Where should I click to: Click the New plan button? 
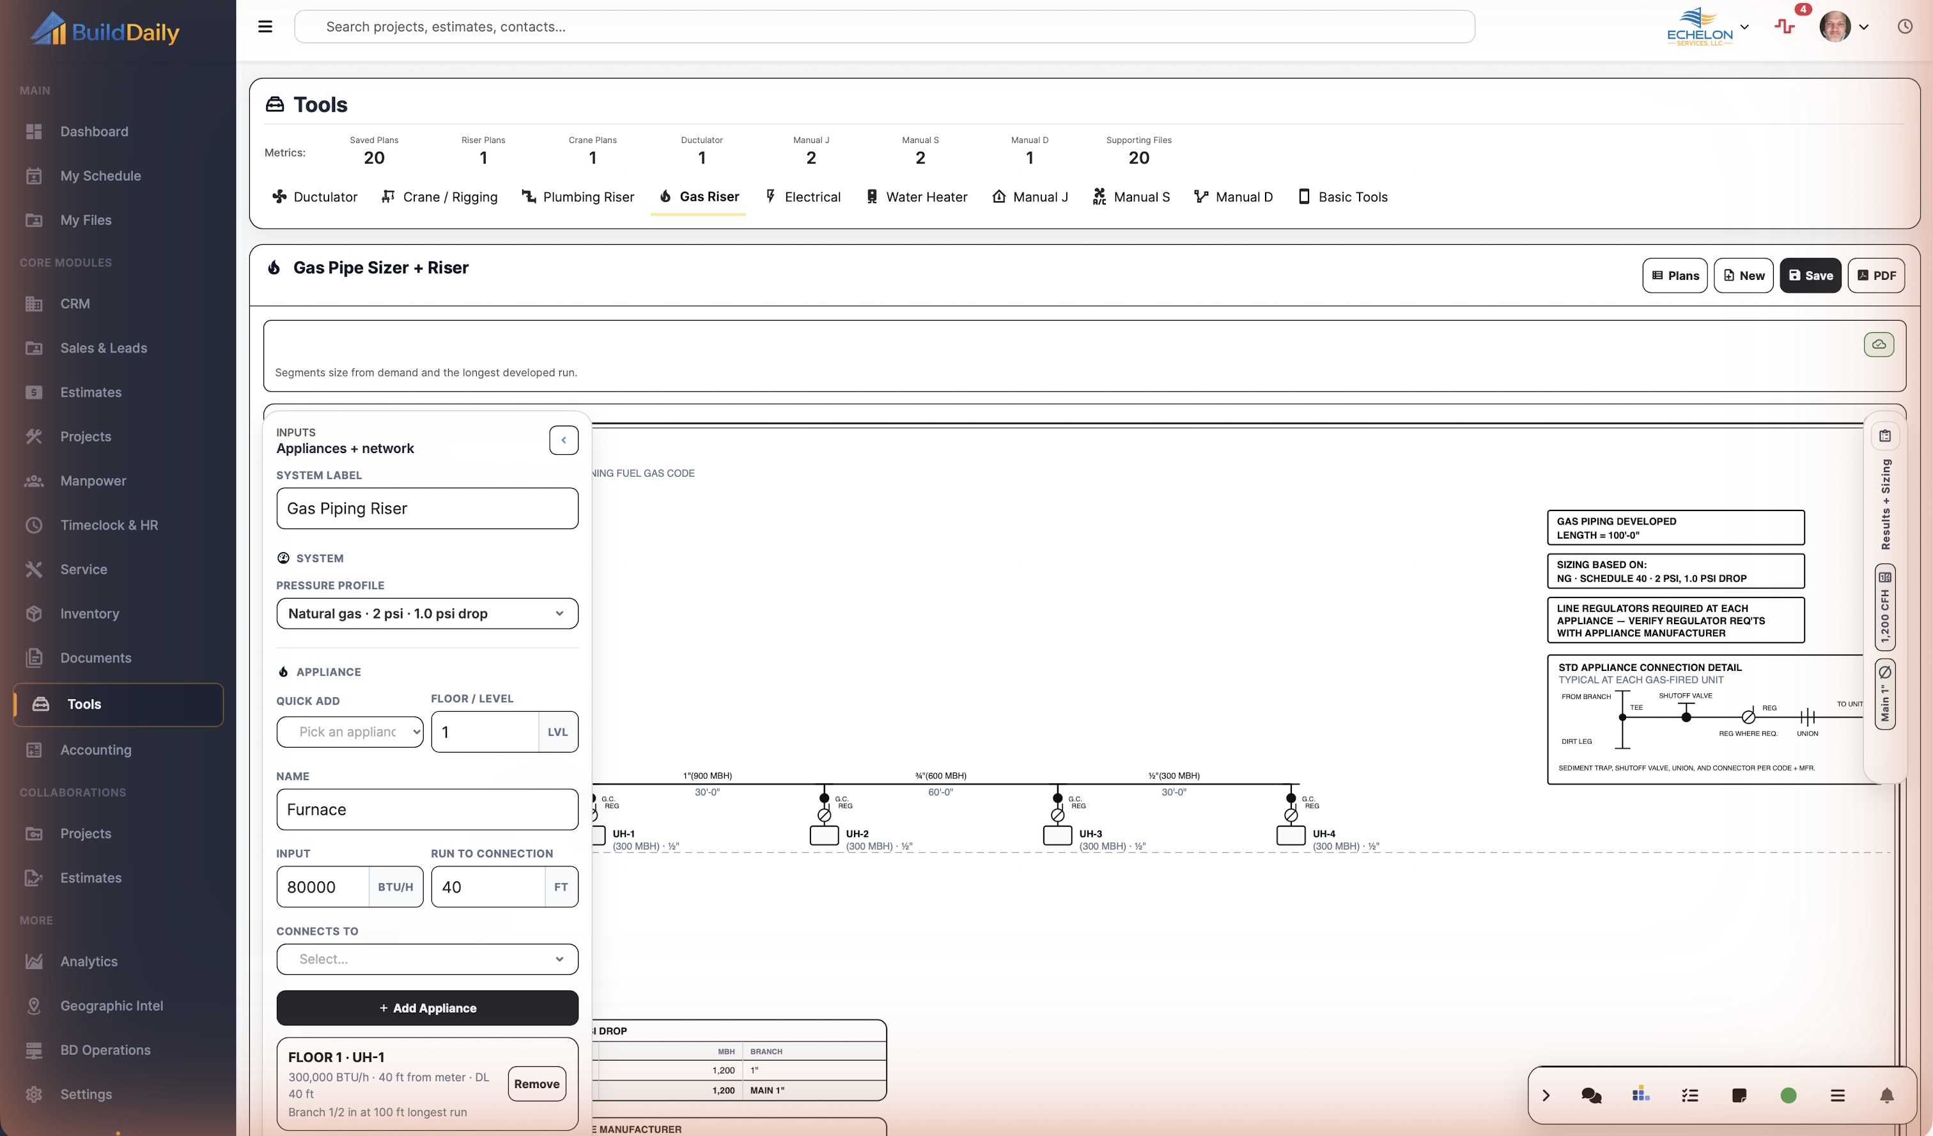1744,276
